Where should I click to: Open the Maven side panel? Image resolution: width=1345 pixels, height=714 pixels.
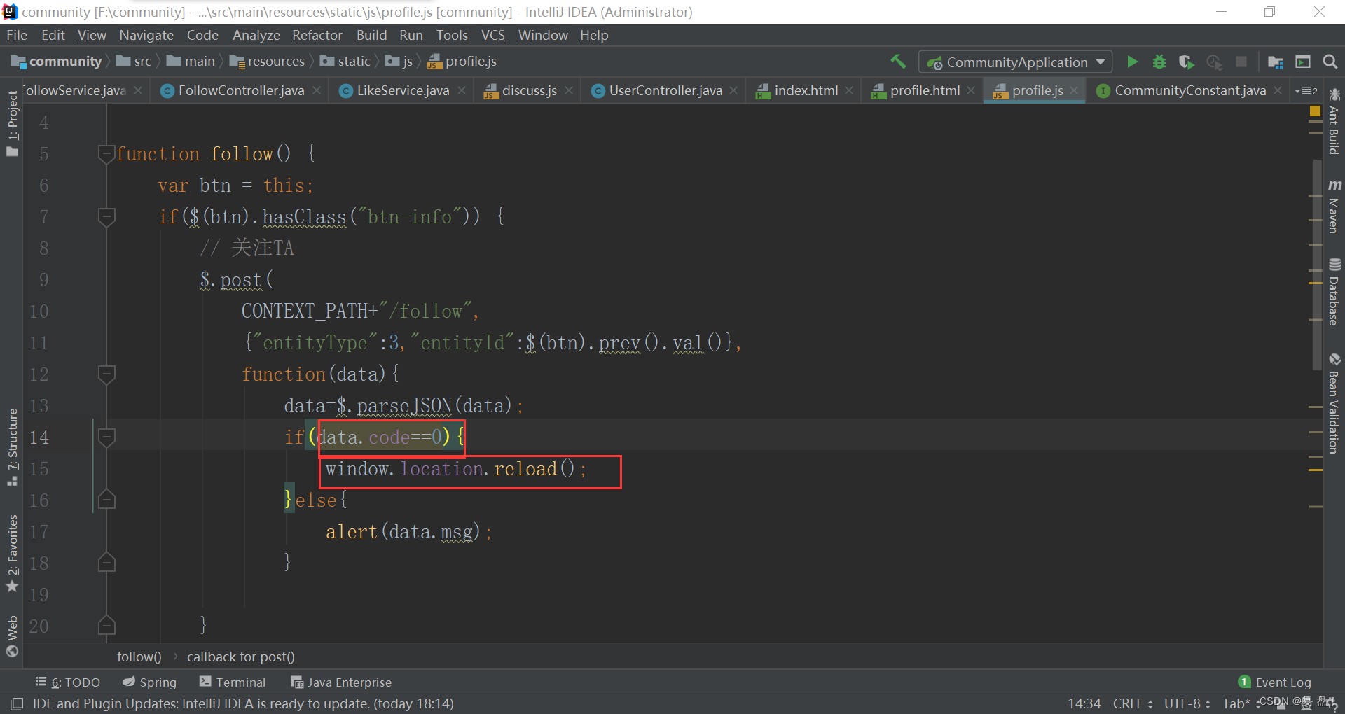pyautogui.click(x=1334, y=206)
